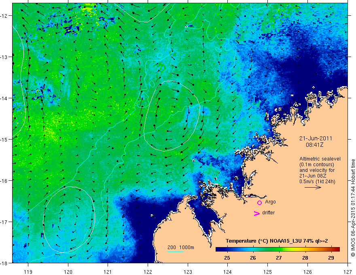356x275 pixels.
Task: Click the longitude axis label 127
Action: pyautogui.click(x=348, y=272)
